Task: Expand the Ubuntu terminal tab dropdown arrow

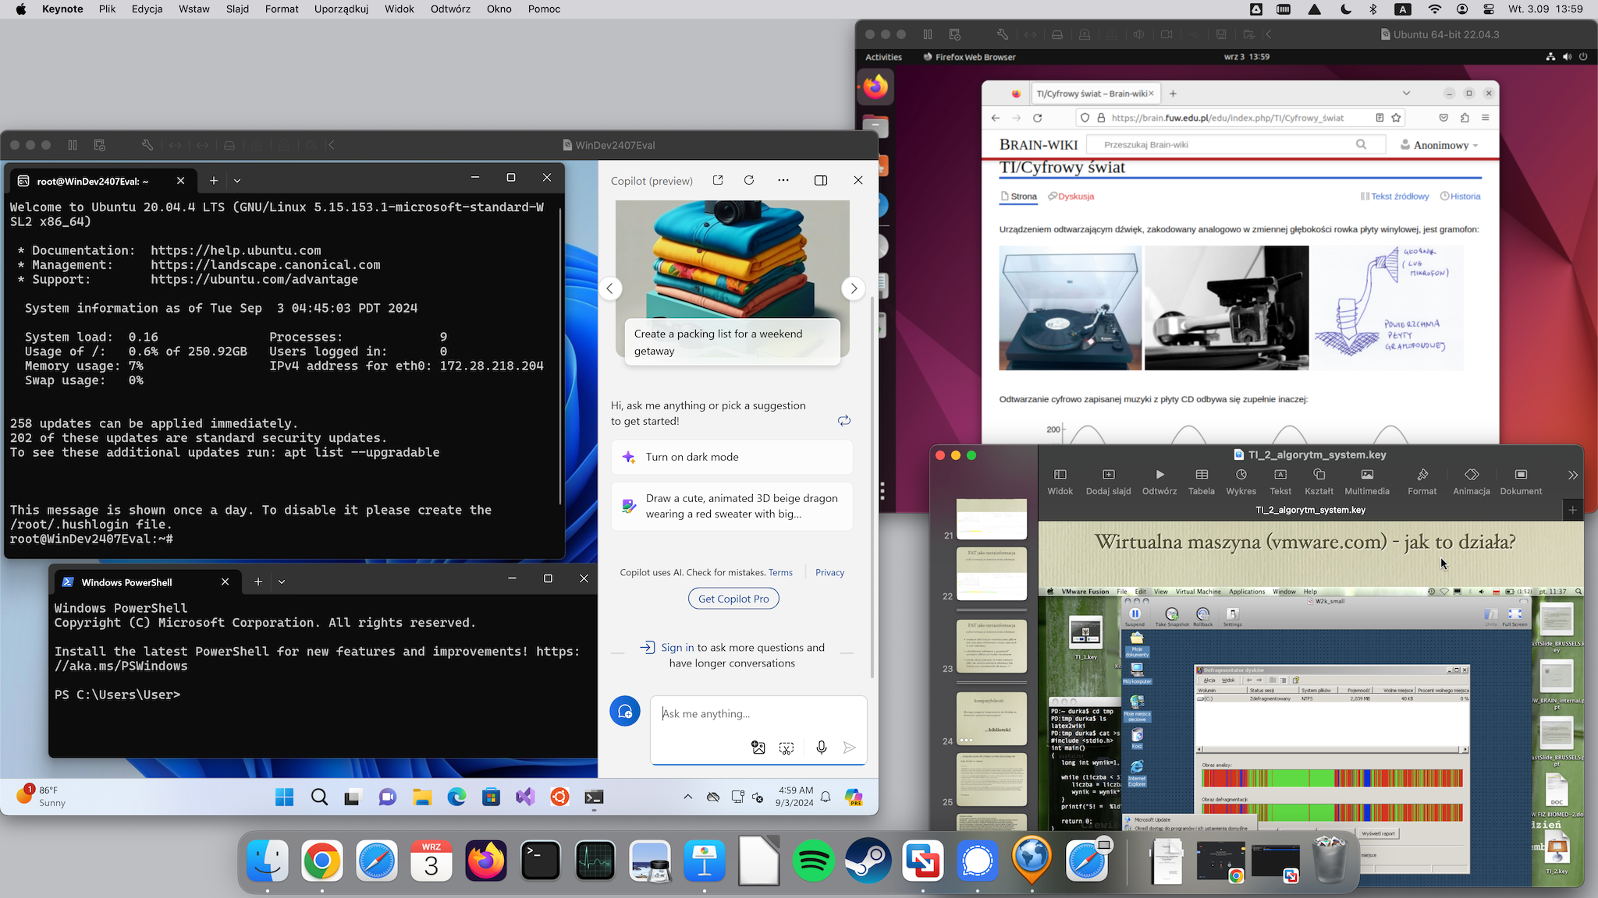Action: 237,181
